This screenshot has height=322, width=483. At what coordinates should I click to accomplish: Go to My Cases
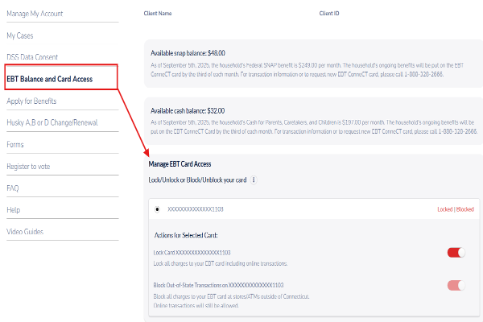(x=19, y=35)
